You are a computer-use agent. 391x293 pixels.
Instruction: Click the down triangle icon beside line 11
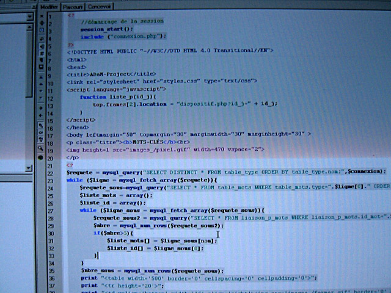(41, 91)
